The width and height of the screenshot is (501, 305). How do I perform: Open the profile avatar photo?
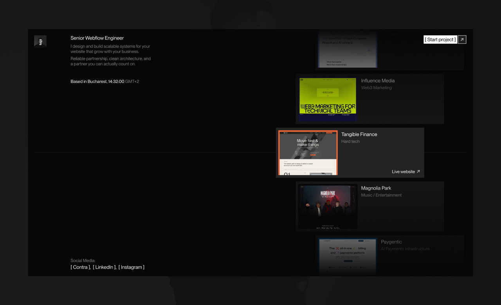click(x=40, y=41)
